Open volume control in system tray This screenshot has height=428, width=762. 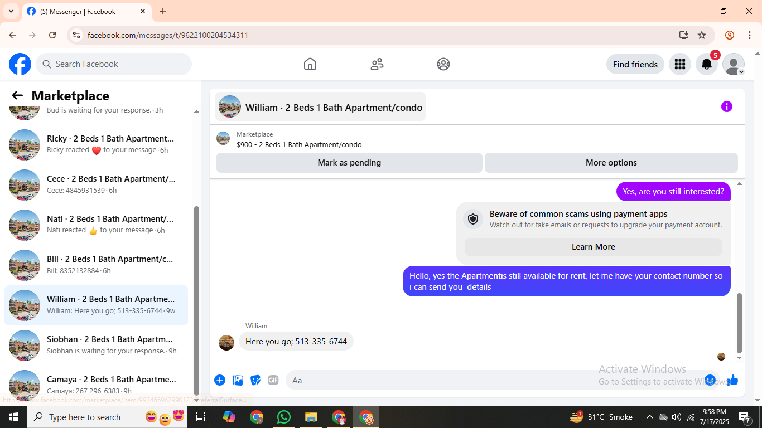click(677, 417)
